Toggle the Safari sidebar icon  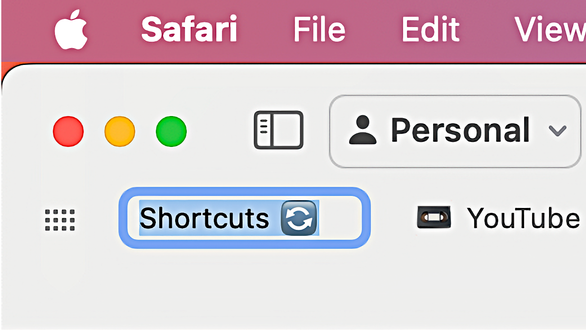point(279,130)
